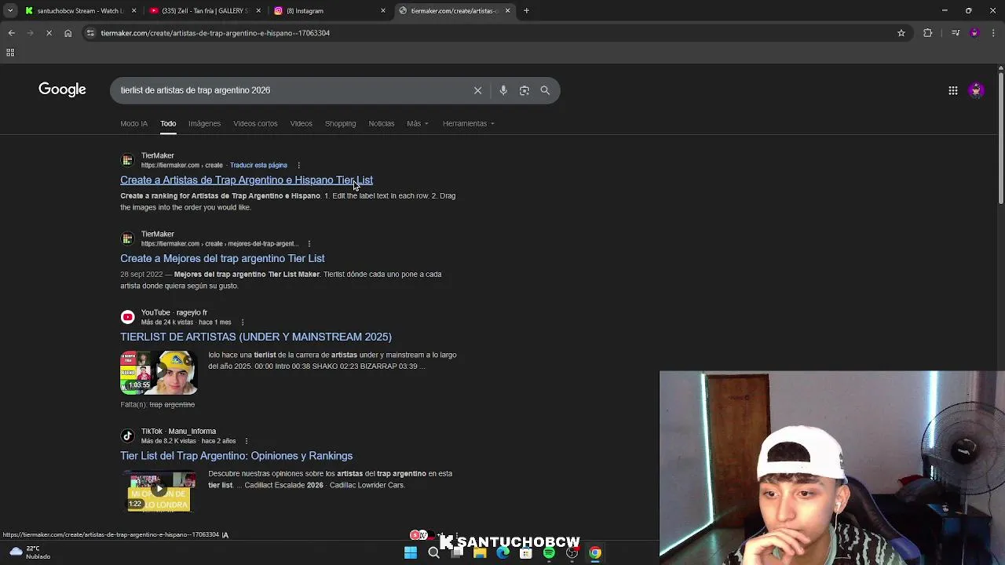1005x565 pixels.
Task: Submit search using the magnifier icon
Action: pyautogui.click(x=545, y=90)
